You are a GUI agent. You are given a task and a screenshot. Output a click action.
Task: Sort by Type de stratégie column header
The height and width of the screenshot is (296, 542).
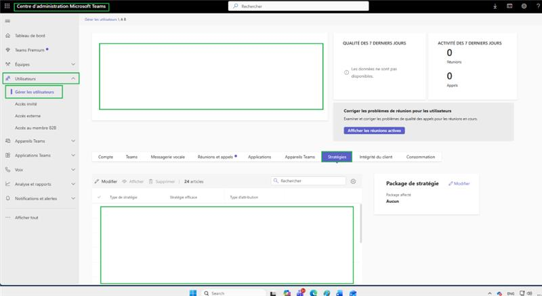pos(123,197)
